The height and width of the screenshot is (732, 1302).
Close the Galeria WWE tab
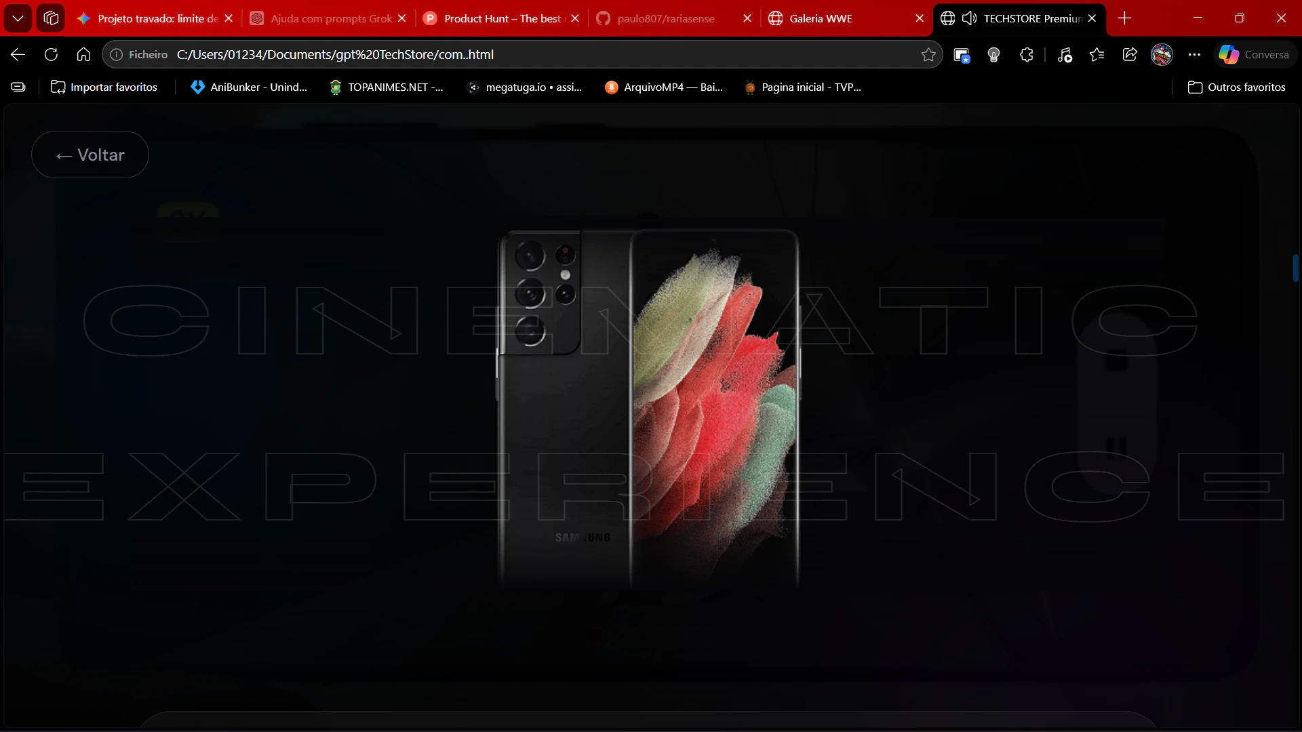[x=920, y=18]
